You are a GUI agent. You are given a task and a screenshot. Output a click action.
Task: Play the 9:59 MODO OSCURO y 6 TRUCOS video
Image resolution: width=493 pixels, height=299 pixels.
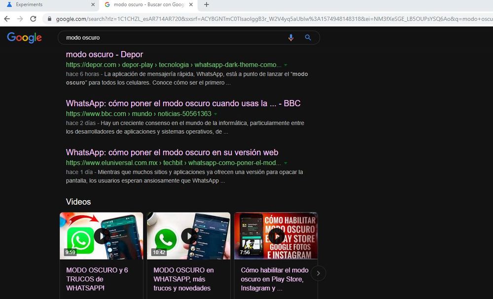click(101, 236)
